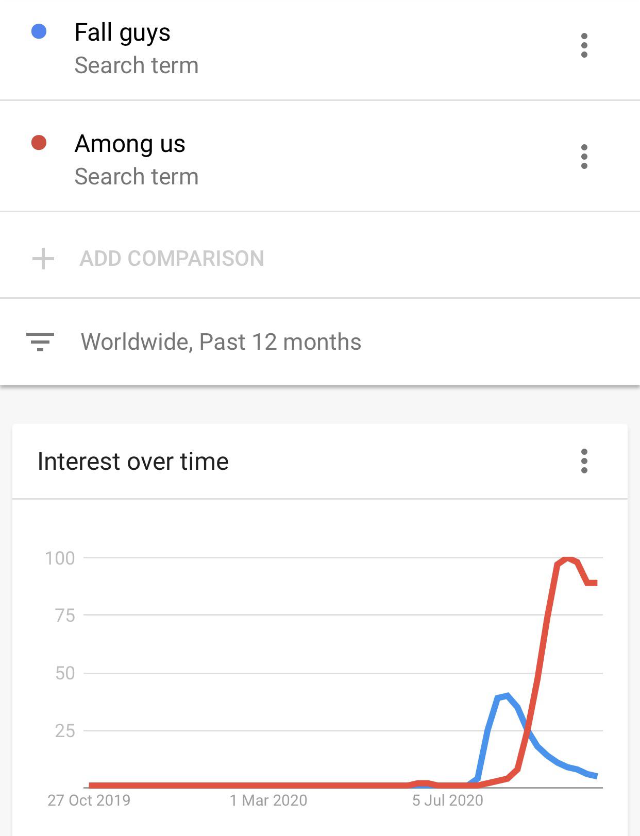Click the filter icon next to Worldwide

pyautogui.click(x=41, y=342)
